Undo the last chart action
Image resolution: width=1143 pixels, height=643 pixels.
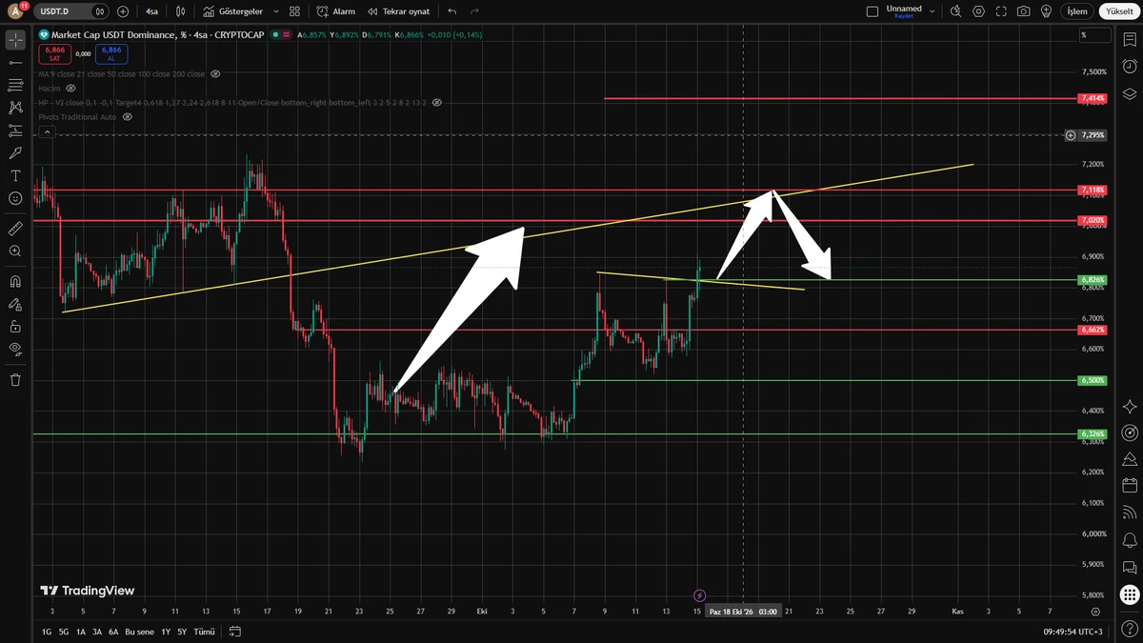coord(451,11)
